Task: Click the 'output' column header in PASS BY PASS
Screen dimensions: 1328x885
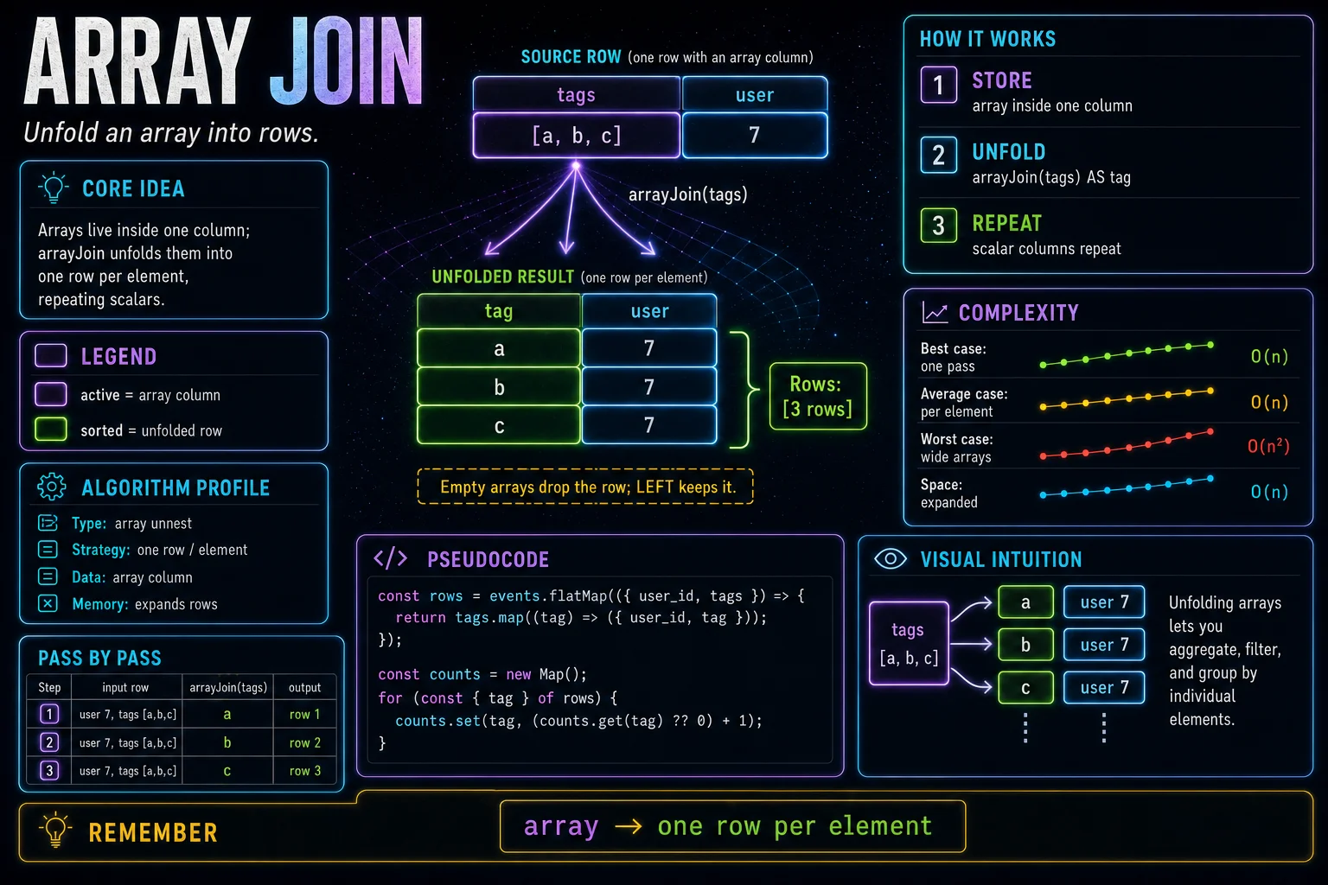Action: pyautogui.click(x=305, y=687)
